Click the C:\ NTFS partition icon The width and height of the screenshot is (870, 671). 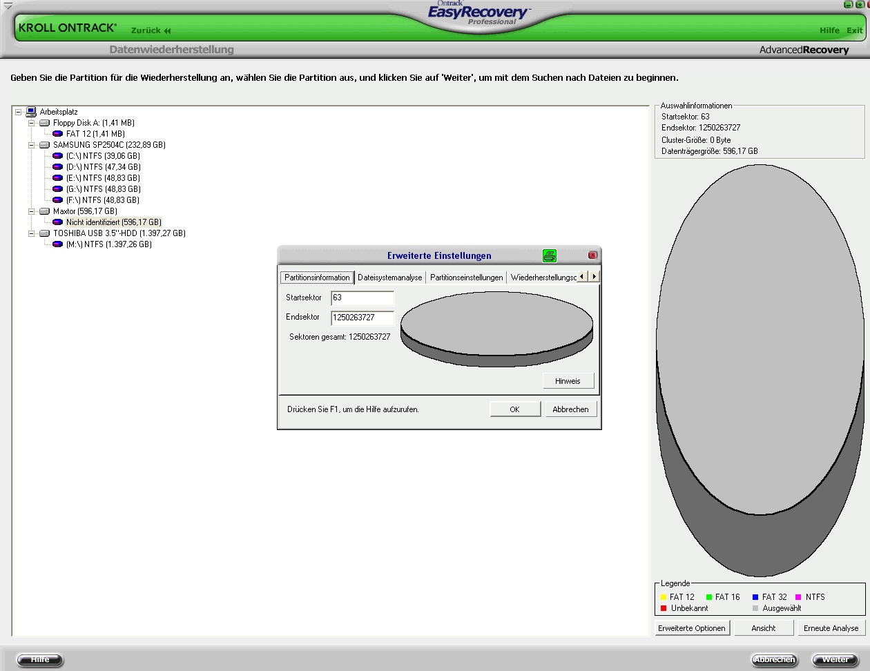(58, 156)
